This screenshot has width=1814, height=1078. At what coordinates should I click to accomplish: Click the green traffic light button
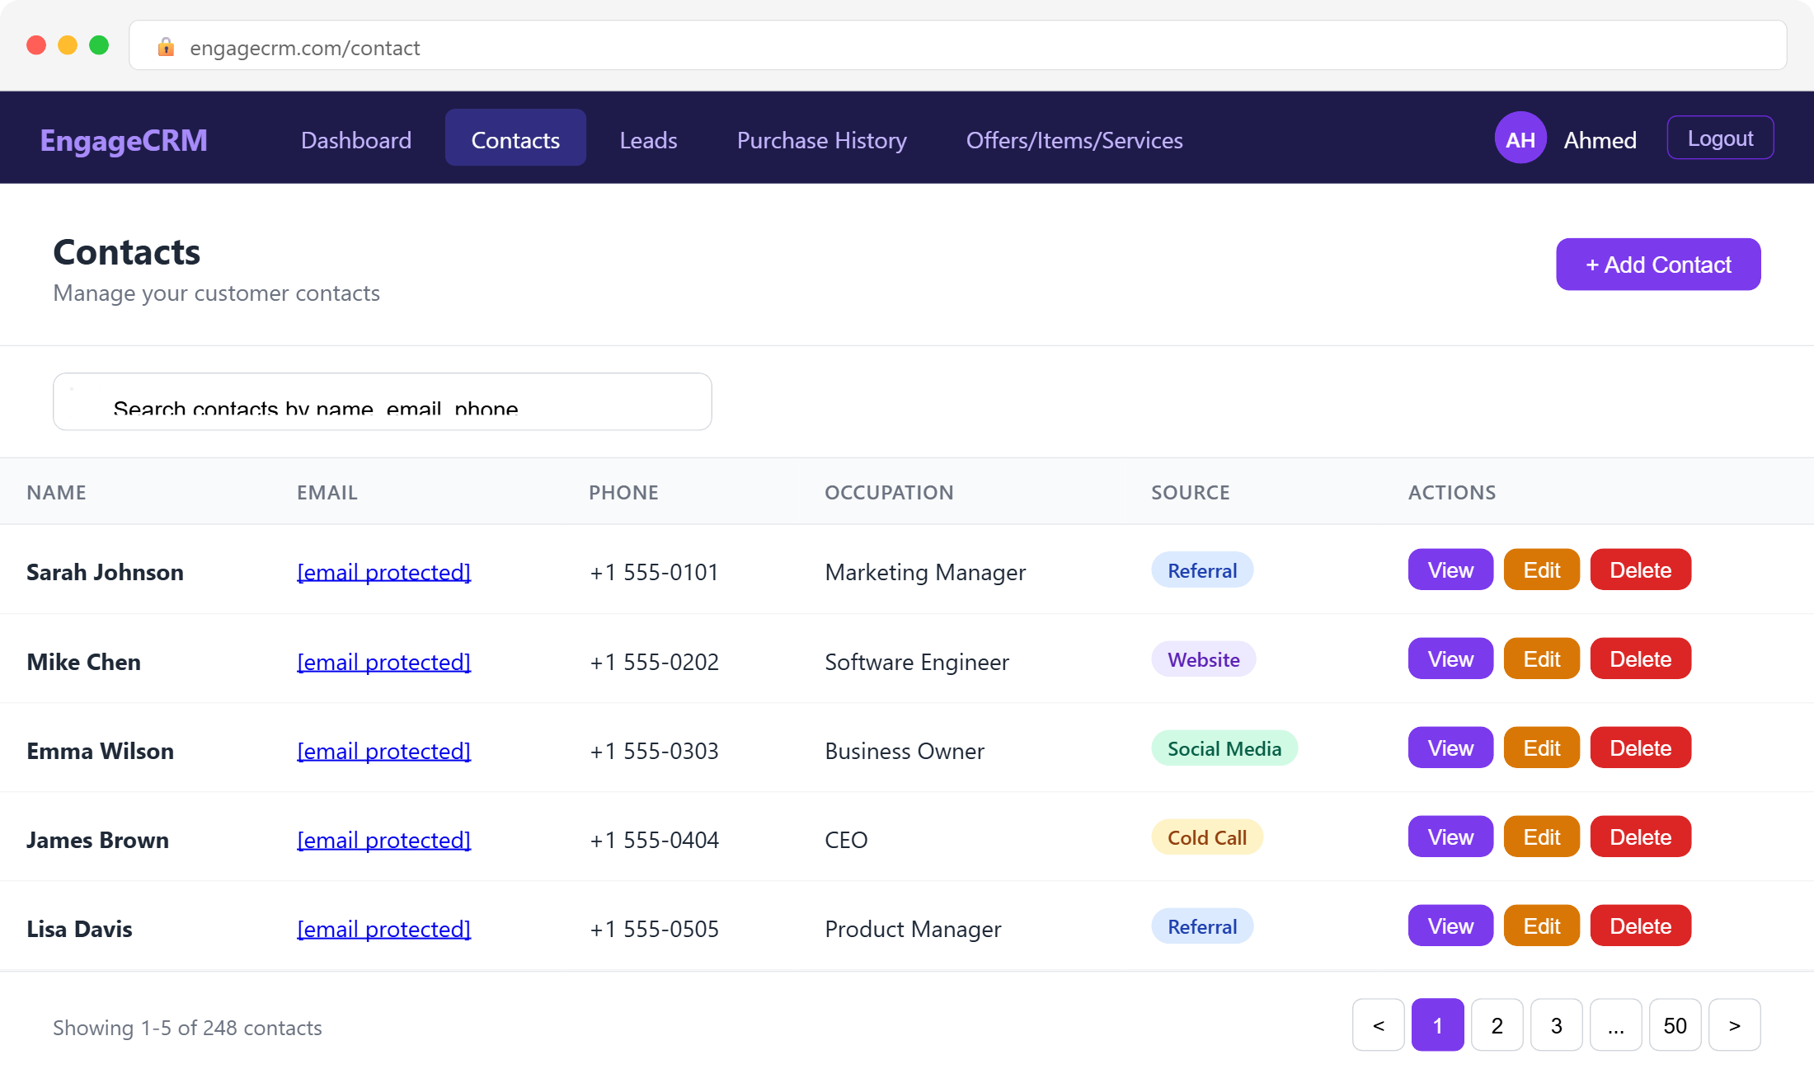99,45
